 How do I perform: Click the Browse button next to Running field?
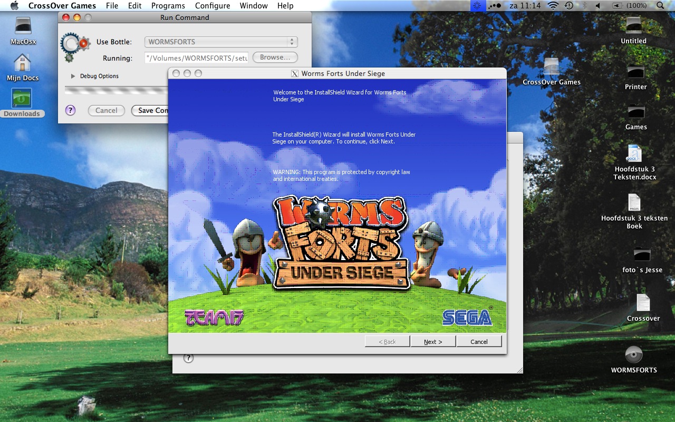pos(275,57)
